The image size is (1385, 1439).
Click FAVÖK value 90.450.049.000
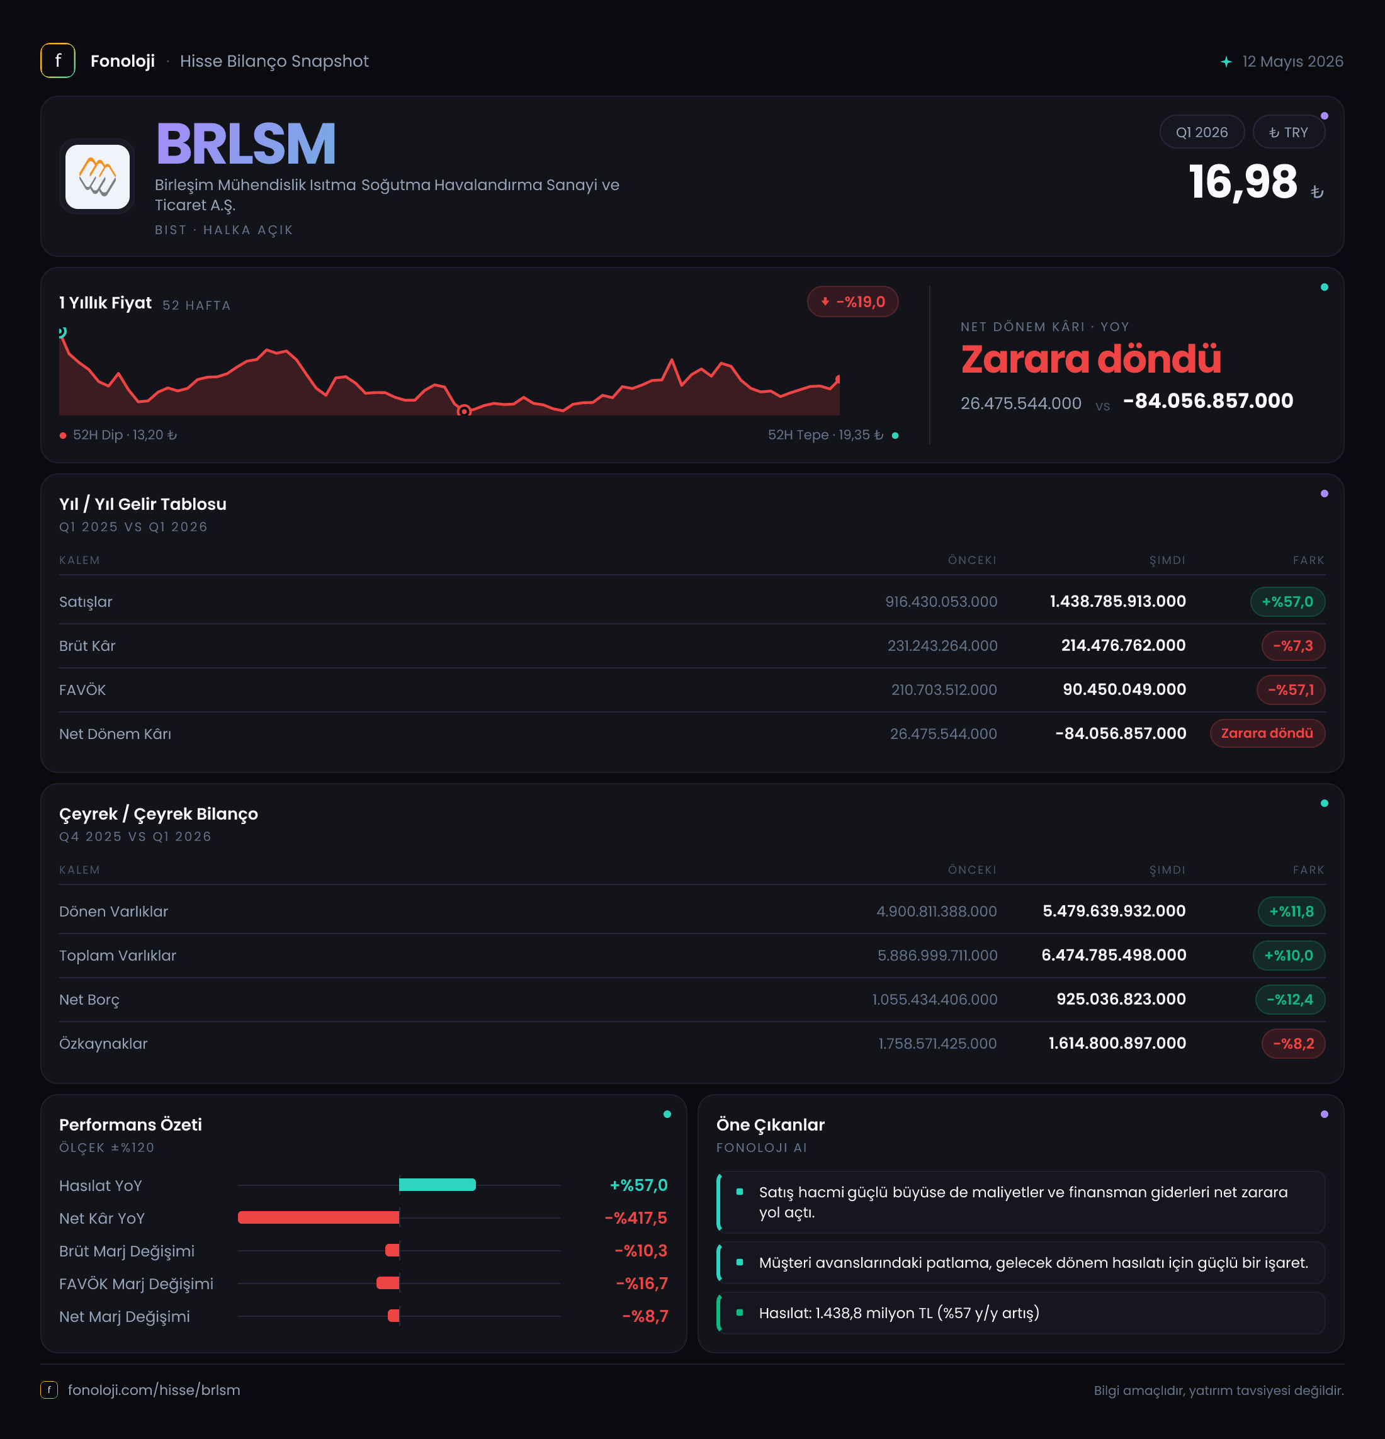point(1124,689)
